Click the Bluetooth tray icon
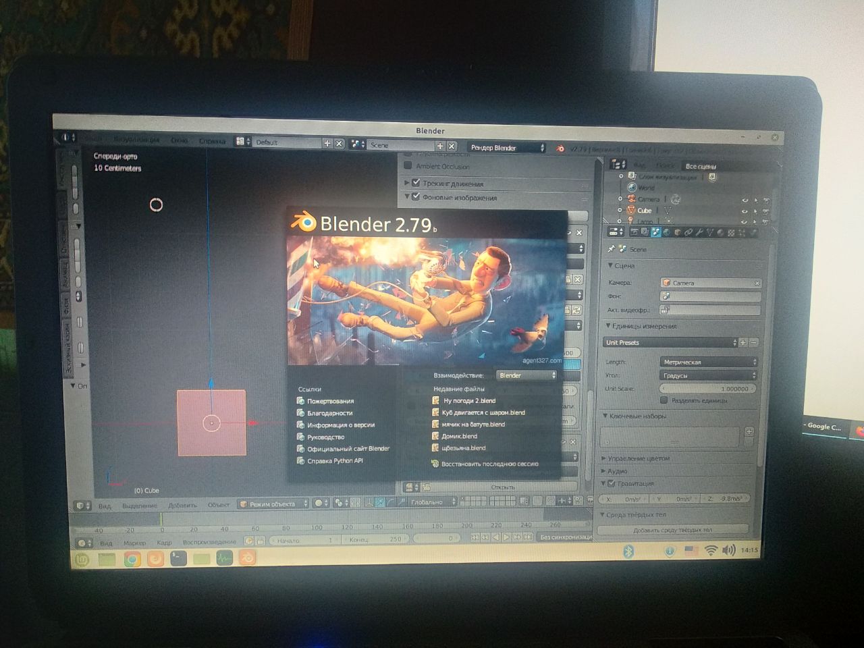Viewport: 864px width, 648px height. 628,551
